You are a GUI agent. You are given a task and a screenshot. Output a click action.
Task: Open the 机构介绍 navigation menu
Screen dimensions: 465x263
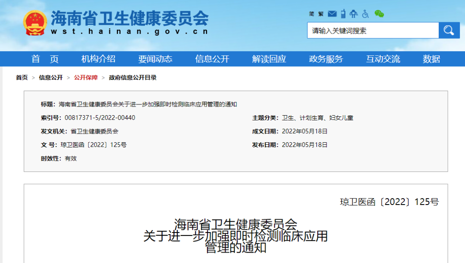coord(98,59)
